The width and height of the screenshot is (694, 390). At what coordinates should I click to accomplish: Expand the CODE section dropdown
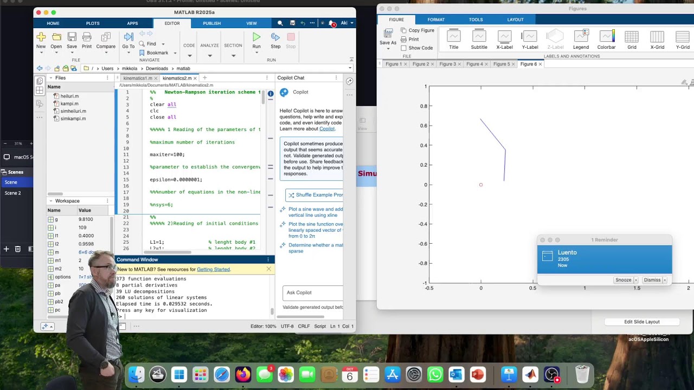[189, 55]
